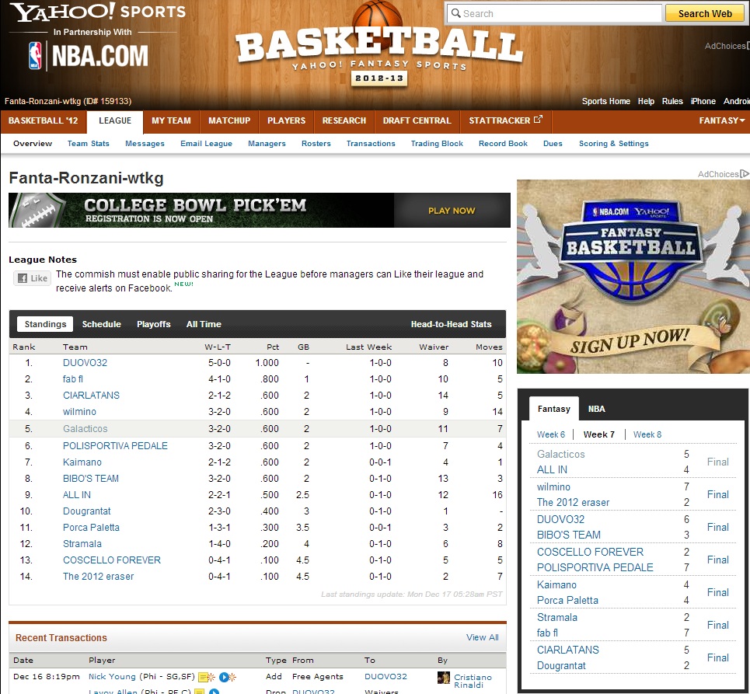The image size is (750, 694).
Task: Expand the FANTASY dropdown menu
Action: coord(721,120)
